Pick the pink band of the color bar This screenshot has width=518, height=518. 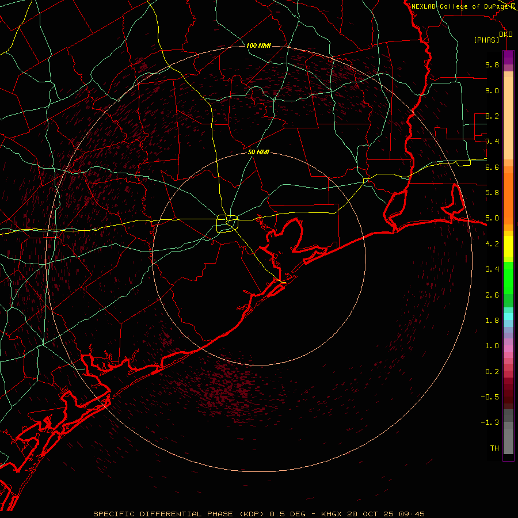click(508, 349)
